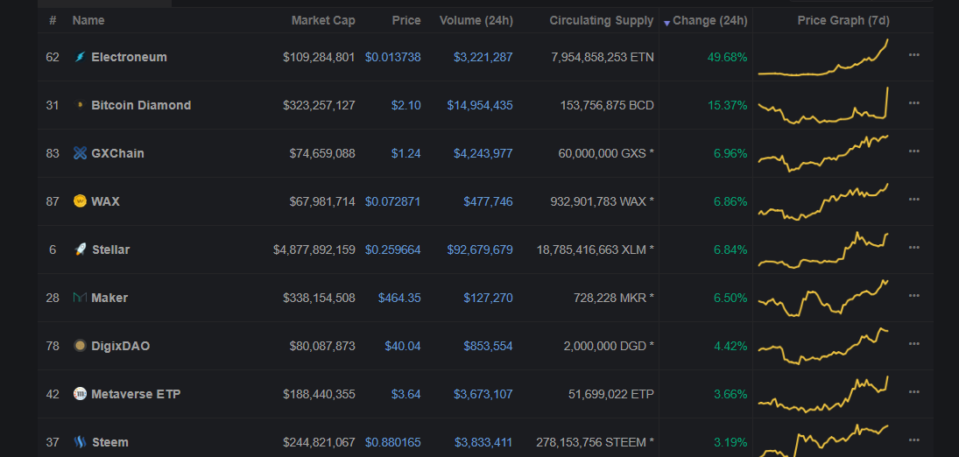Click the DigixDAO coin logo
Screen dimensions: 959x457
pyautogui.click(x=80, y=346)
